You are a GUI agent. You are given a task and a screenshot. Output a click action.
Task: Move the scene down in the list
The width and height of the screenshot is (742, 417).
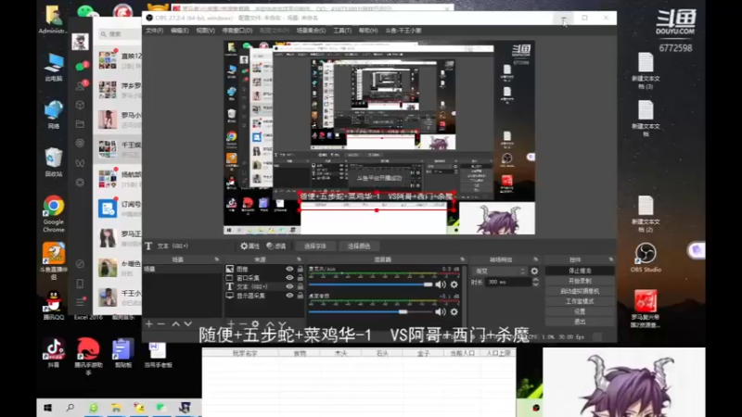click(x=188, y=323)
